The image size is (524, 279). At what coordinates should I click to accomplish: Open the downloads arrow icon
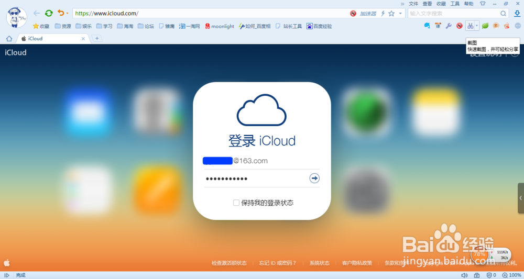click(x=517, y=14)
